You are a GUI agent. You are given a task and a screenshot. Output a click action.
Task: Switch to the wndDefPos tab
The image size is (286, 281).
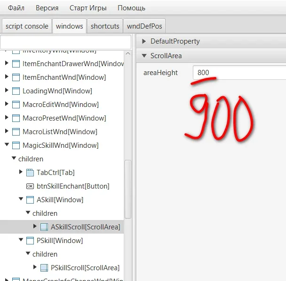coord(144,26)
